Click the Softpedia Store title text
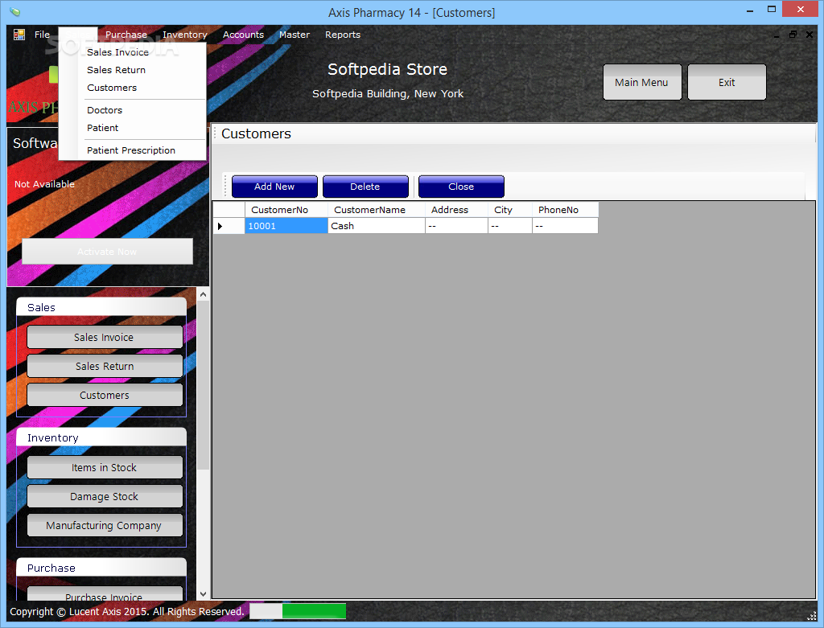824x628 pixels. click(387, 69)
